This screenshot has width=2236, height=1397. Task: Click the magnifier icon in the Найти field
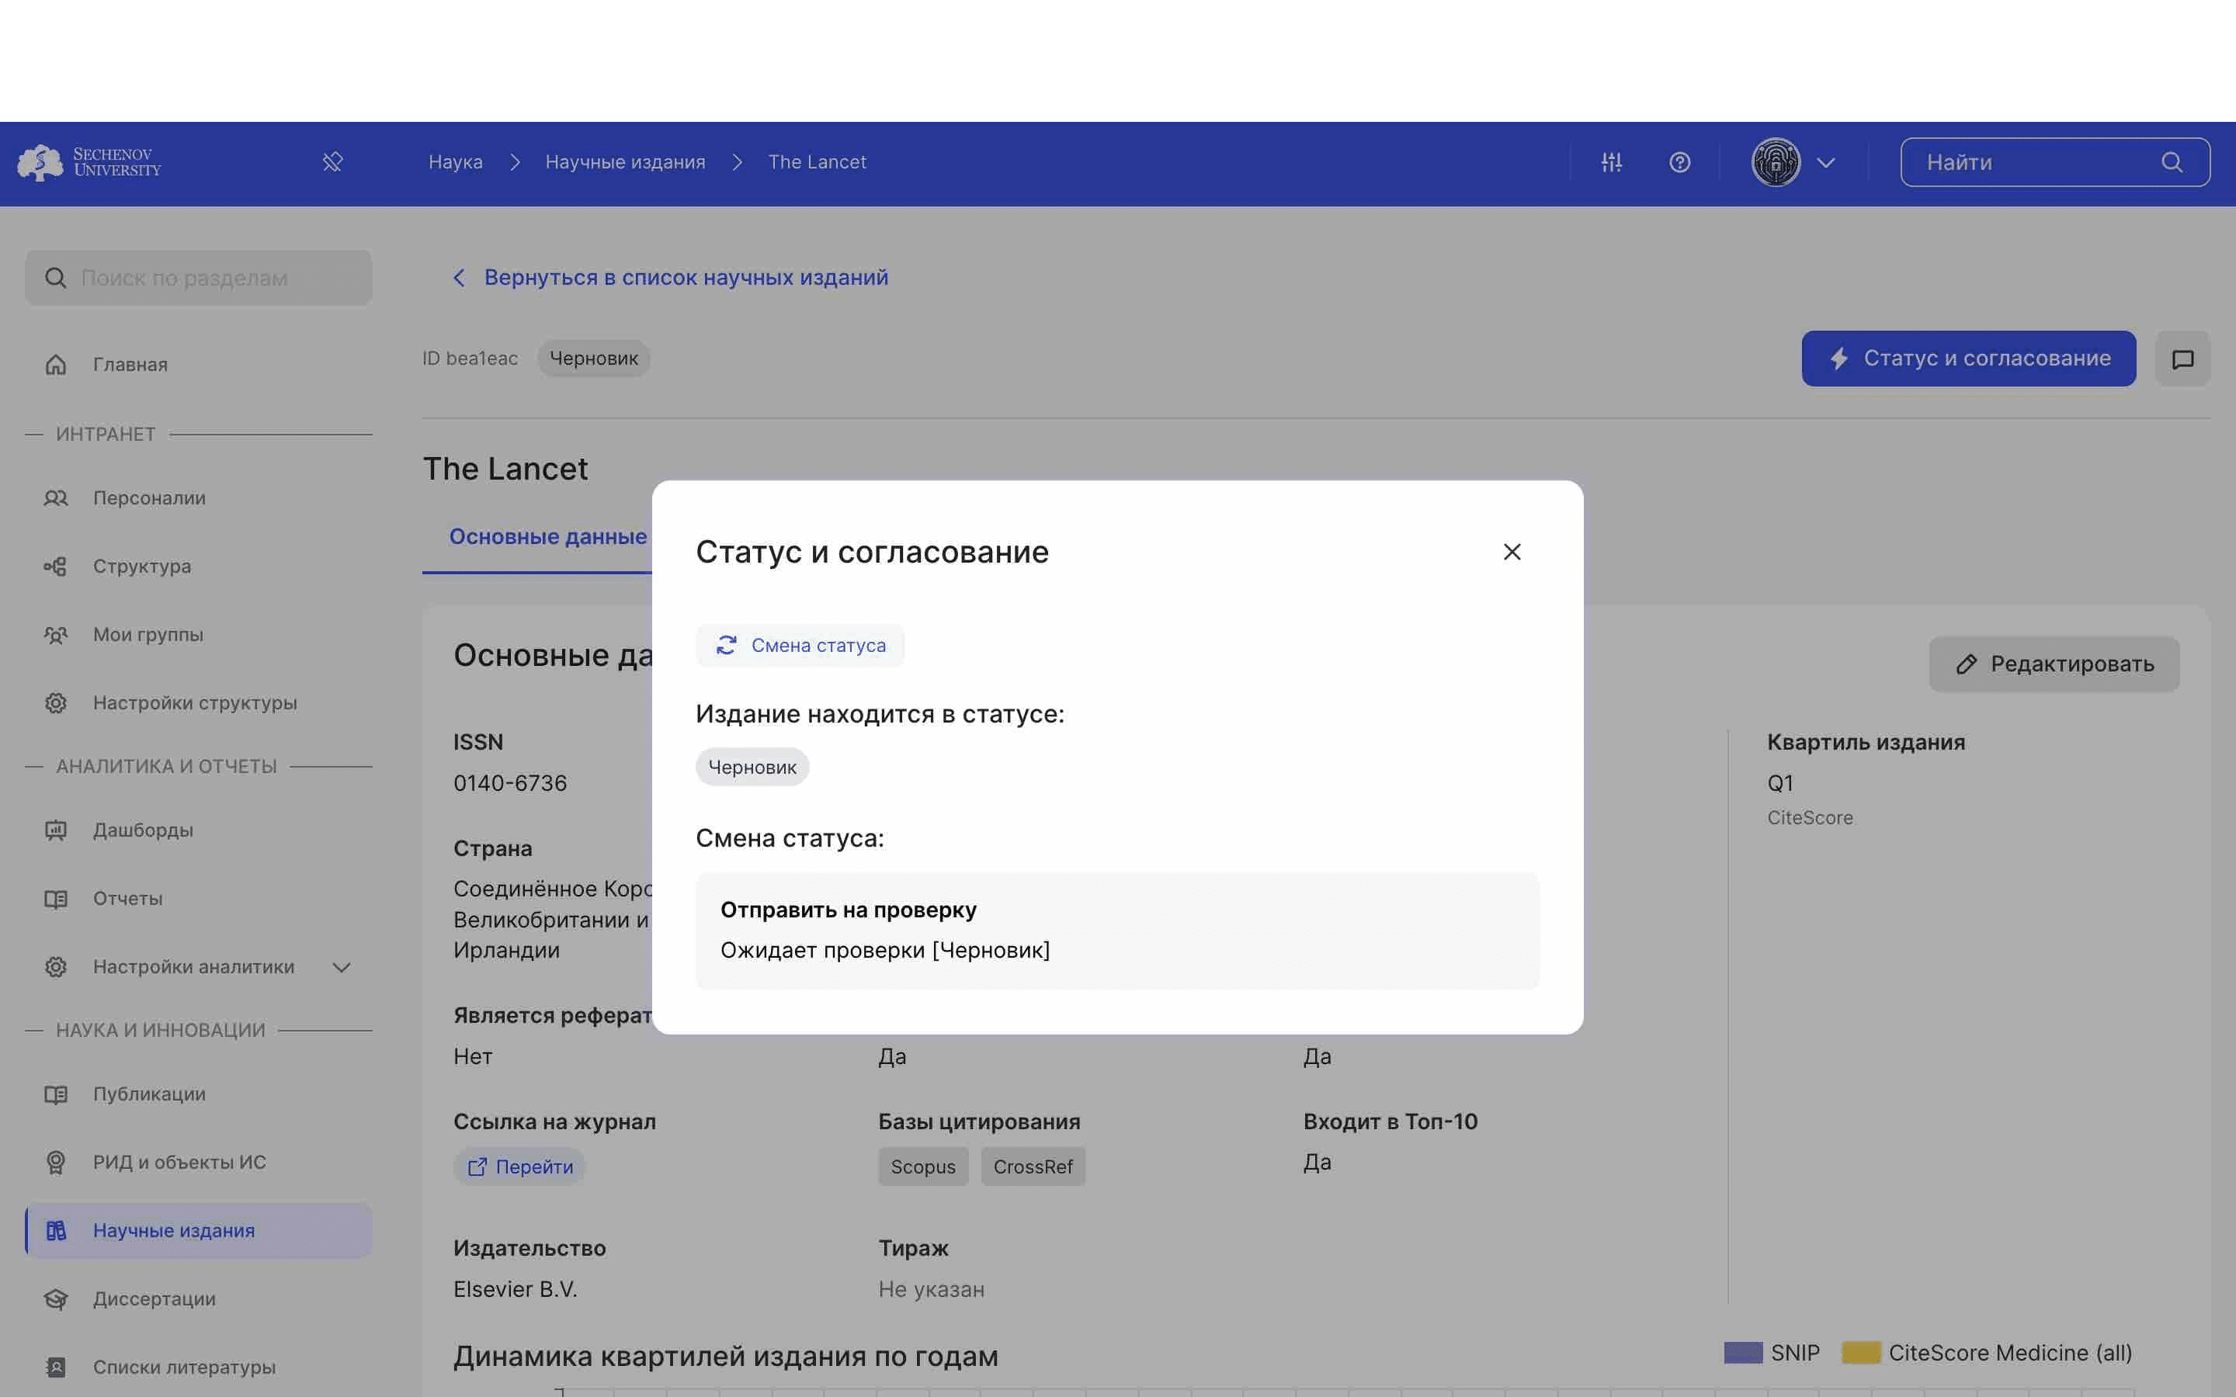[2172, 163]
